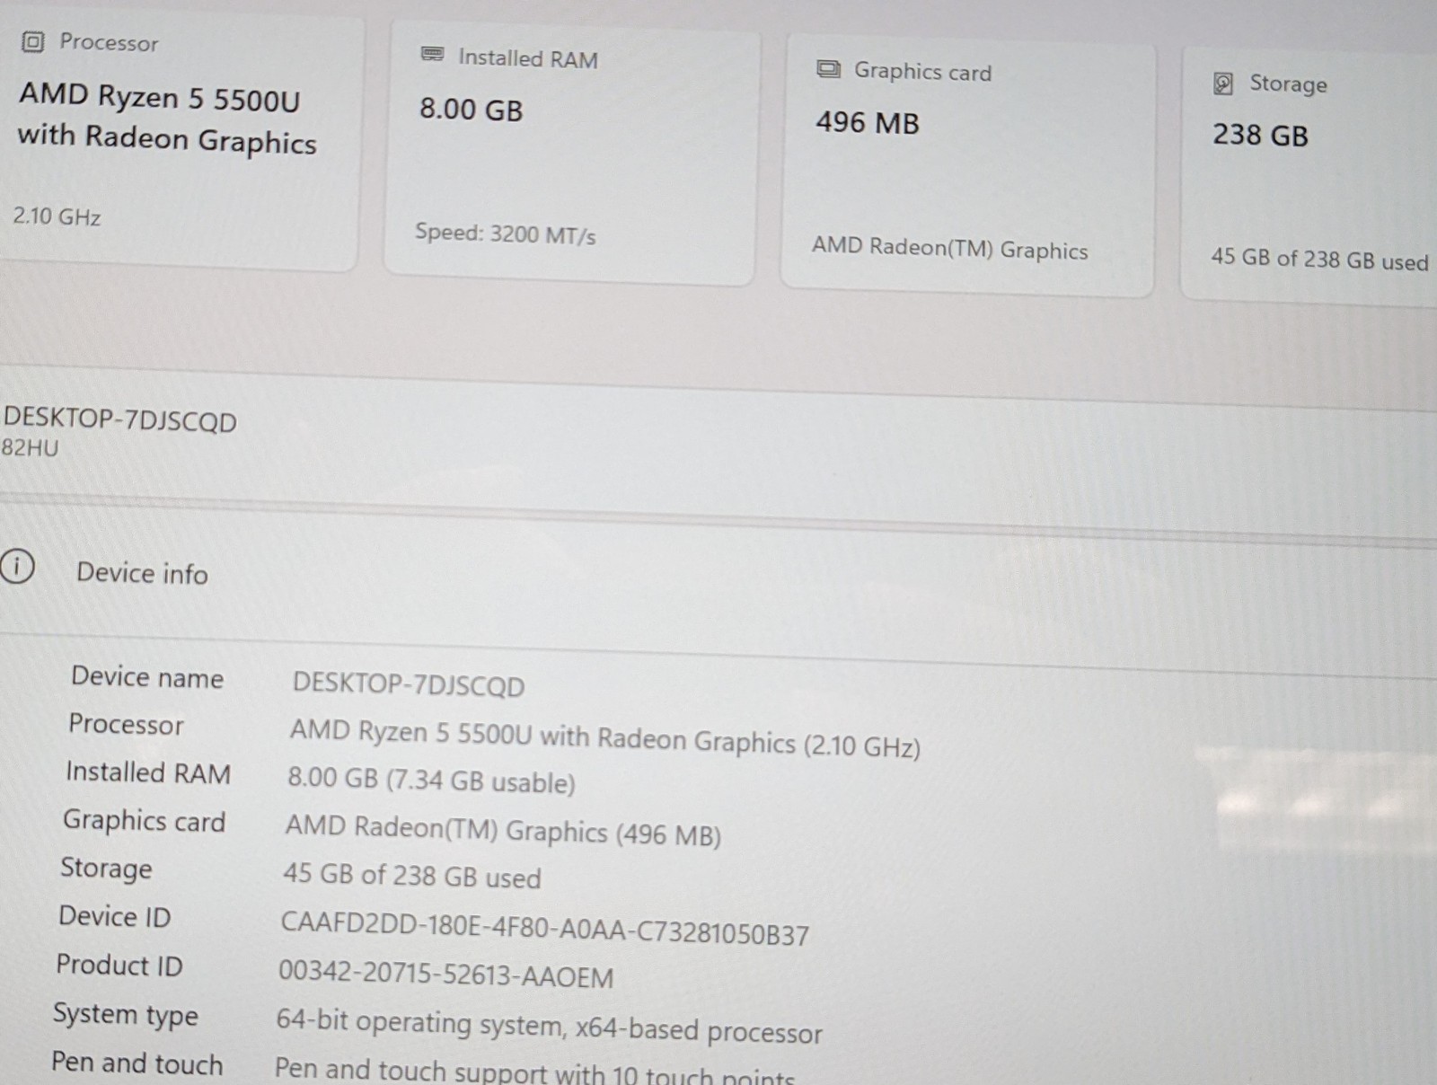Click the Processor chip icon

[x=32, y=41]
